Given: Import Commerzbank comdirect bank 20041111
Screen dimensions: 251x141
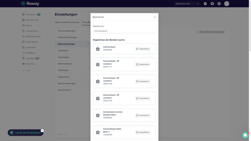Looking at the screenshot, I should coord(143,64).
